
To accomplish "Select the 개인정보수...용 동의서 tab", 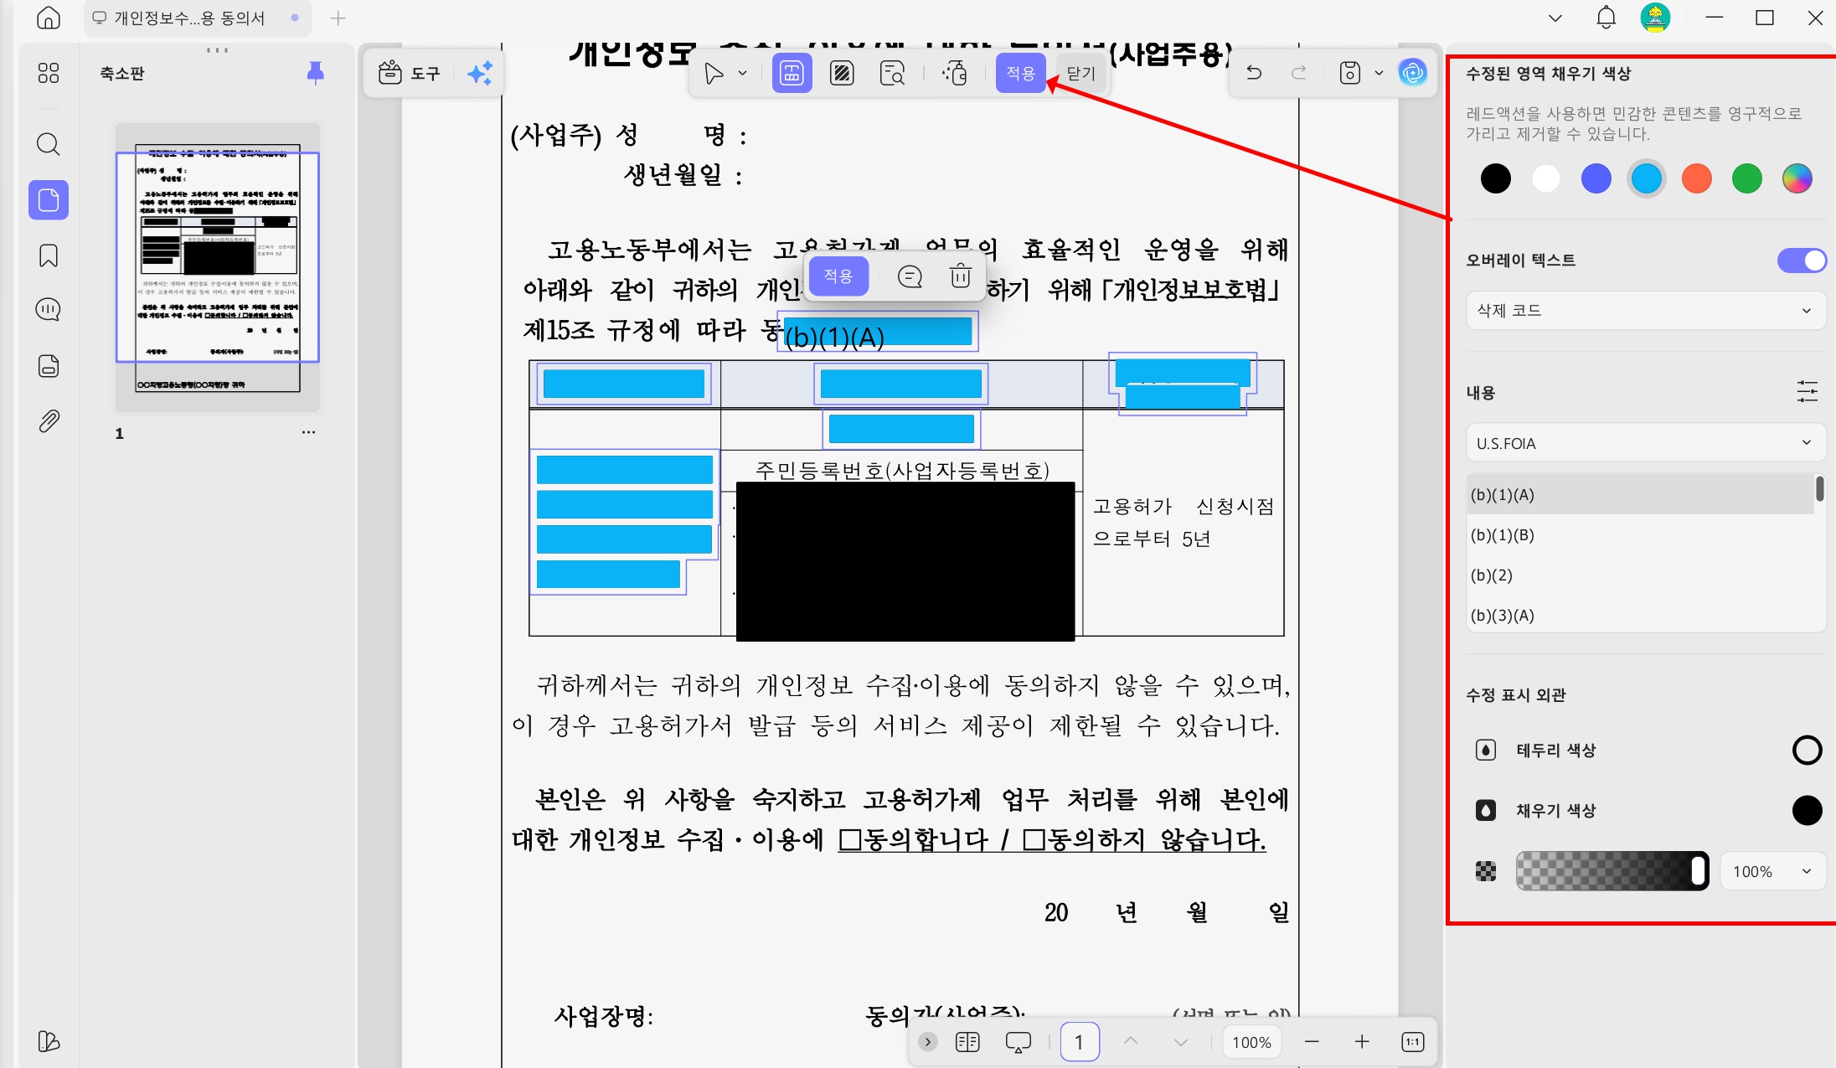I will tap(197, 18).
